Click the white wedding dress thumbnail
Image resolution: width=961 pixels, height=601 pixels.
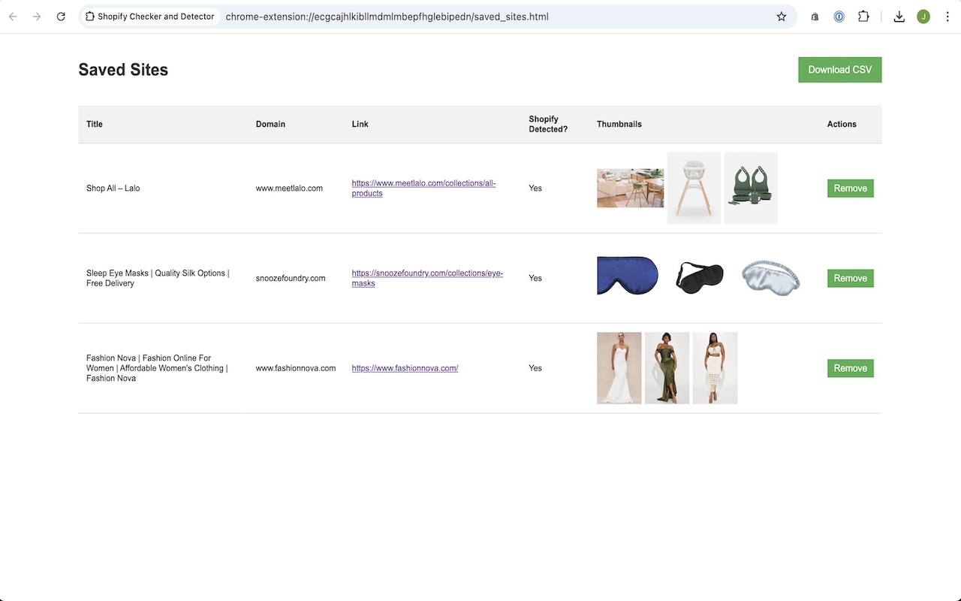[619, 368]
